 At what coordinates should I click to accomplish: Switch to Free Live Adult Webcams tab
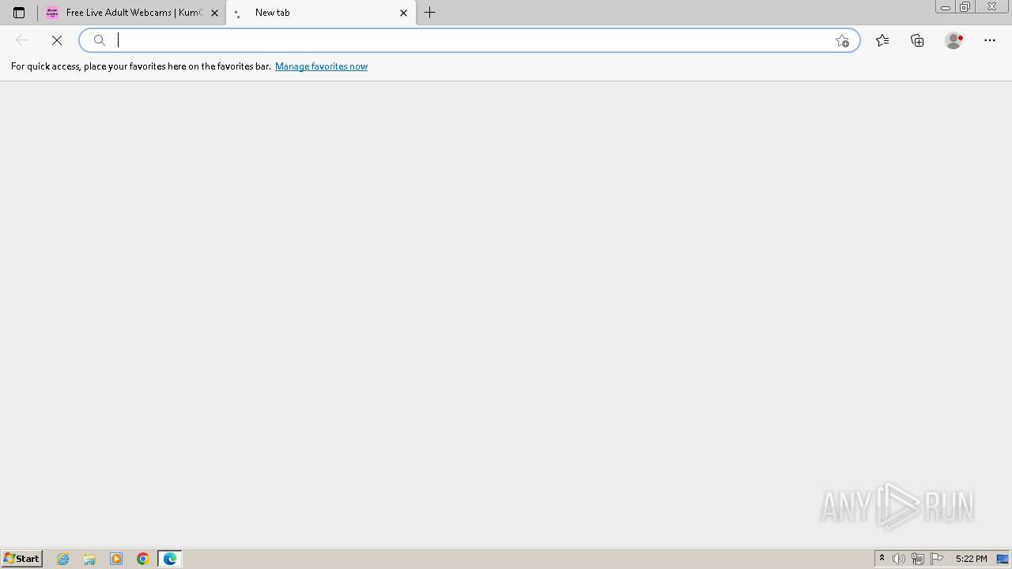pos(132,13)
